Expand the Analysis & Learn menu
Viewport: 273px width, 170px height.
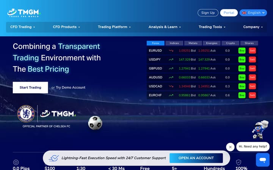[165, 27]
